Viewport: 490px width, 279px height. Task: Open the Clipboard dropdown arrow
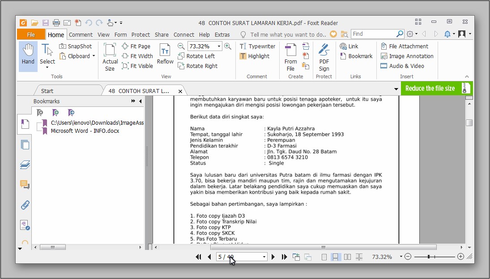pyautogui.click(x=94, y=56)
